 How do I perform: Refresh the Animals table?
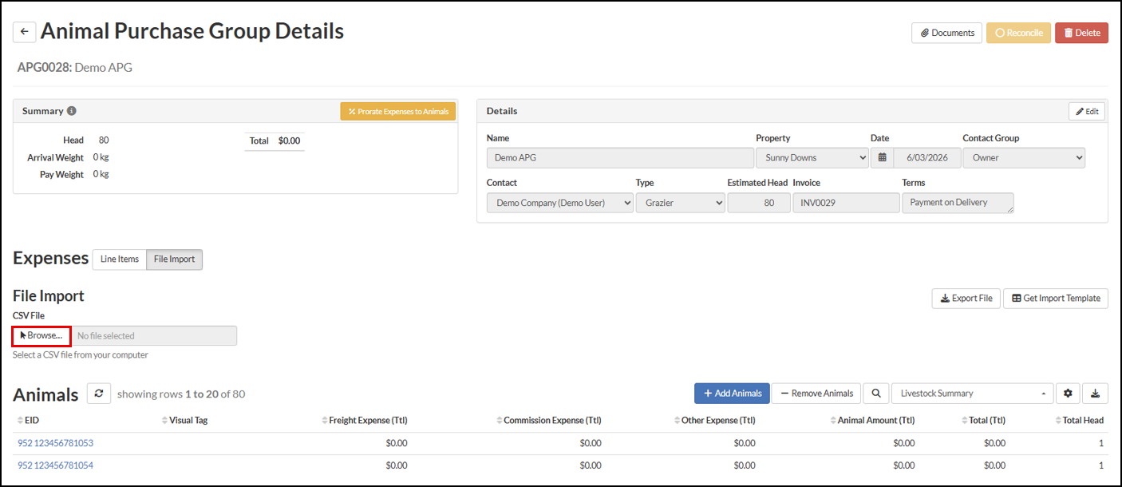point(99,393)
